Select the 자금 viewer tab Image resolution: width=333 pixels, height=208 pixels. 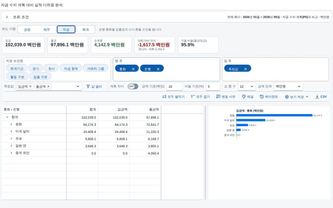[x=66, y=29]
